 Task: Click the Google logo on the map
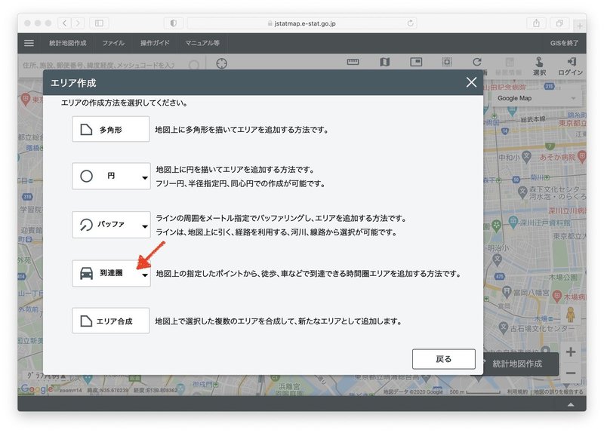37,388
